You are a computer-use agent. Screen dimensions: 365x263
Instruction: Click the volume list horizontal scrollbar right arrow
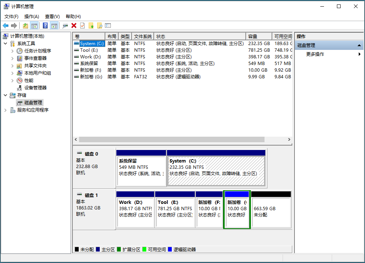click(x=289, y=140)
